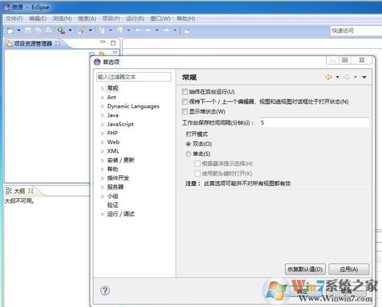Click the Print icon in the toolbar
This screenshot has height=307, width=382.
pyautogui.click(x=49, y=30)
